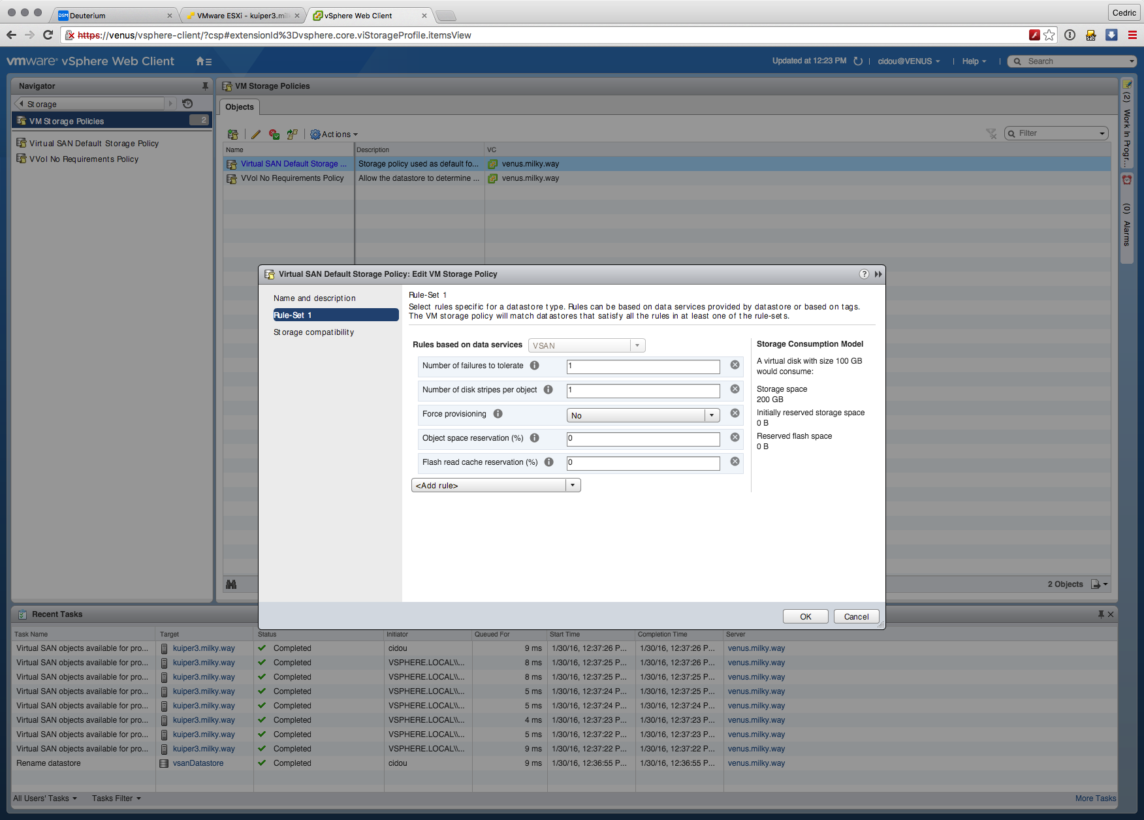
Task: Click the OK button
Action: (805, 616)
